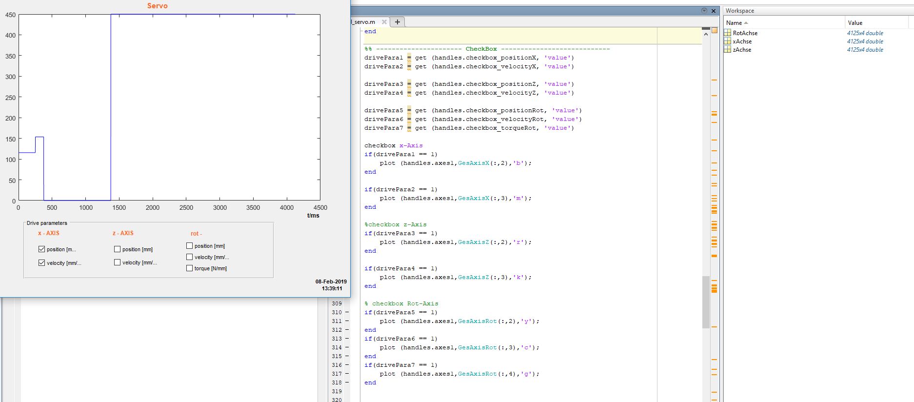The image size is (914, 402).
Task: Enable z-AXIS position checkbox
Action: click(x=117, y=249)
